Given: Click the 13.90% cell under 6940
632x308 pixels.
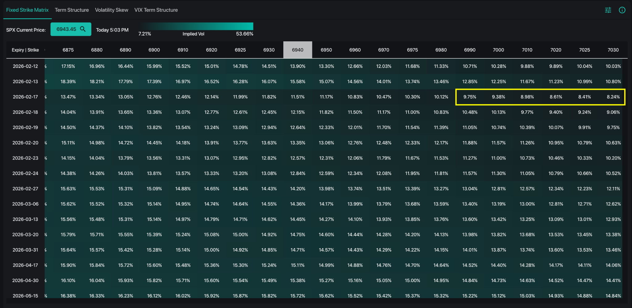Looking at the screenshot, I should [x=297, y=66].
